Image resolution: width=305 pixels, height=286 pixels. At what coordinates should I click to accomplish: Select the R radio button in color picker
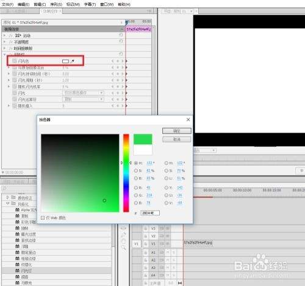[136, 187]
